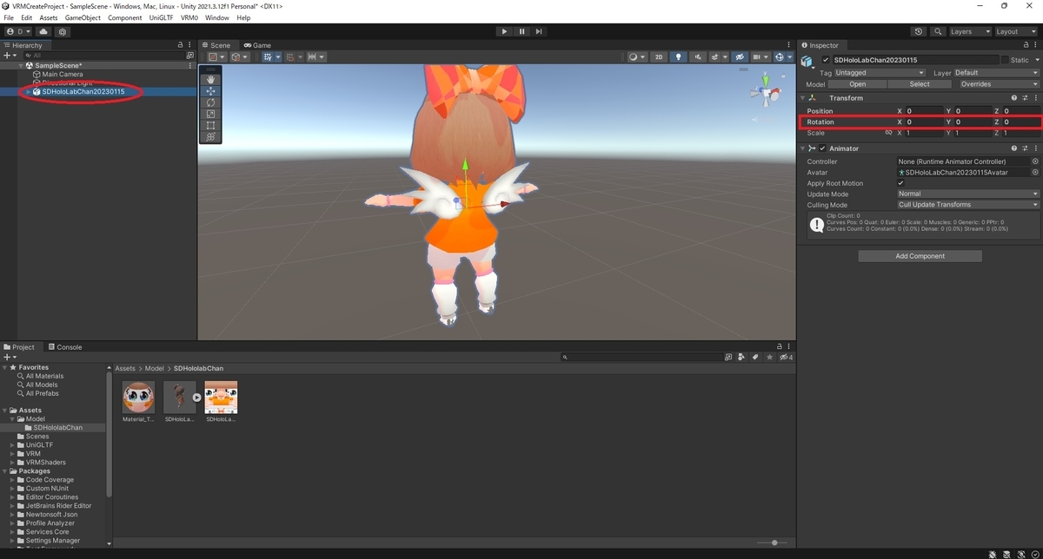
Task: Open snap increment settings icon
Action: [316, 57]
